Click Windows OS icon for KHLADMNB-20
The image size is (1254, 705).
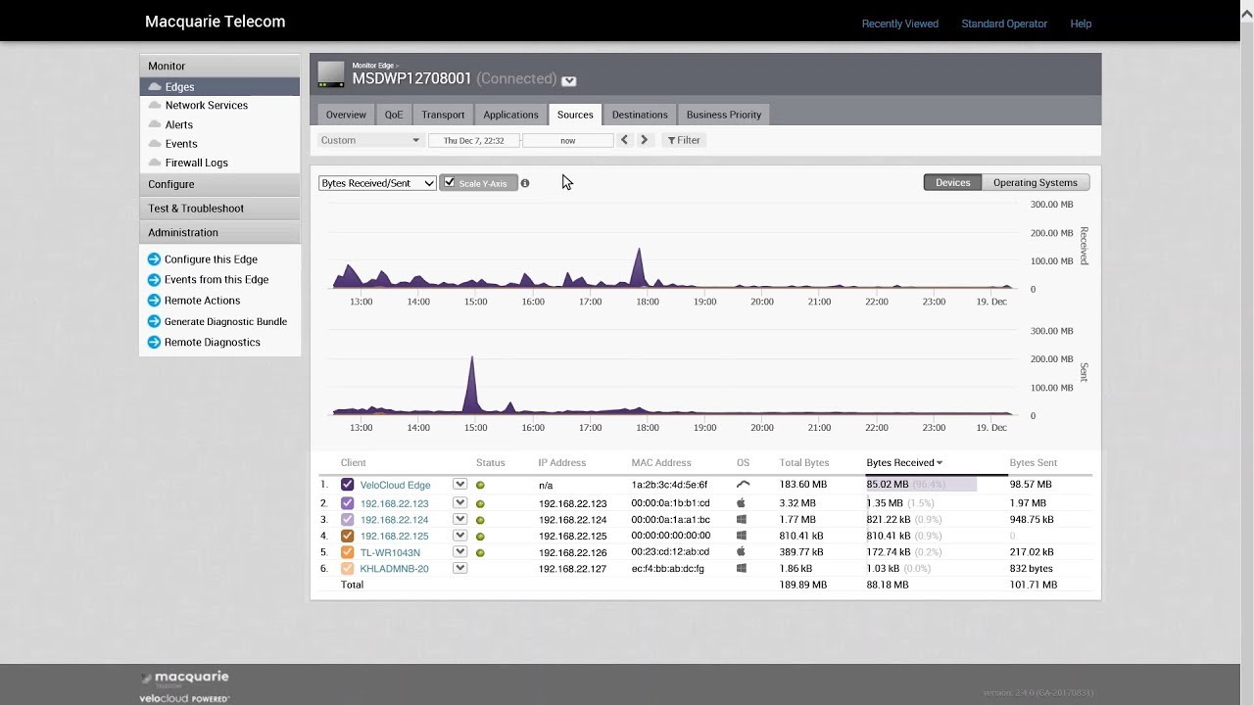pyautogui.click(x=742, y=568)
